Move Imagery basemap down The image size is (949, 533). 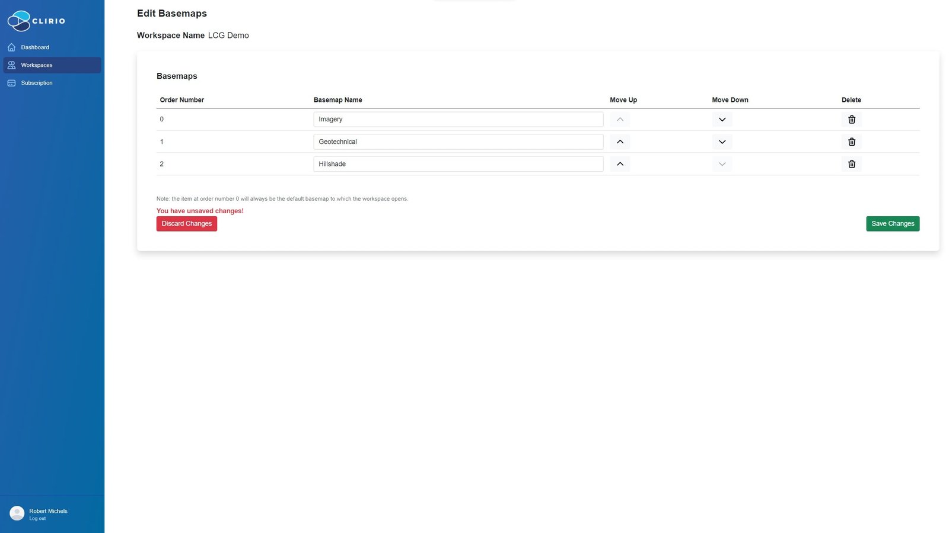pyautogui.click(x=722, y=120)
